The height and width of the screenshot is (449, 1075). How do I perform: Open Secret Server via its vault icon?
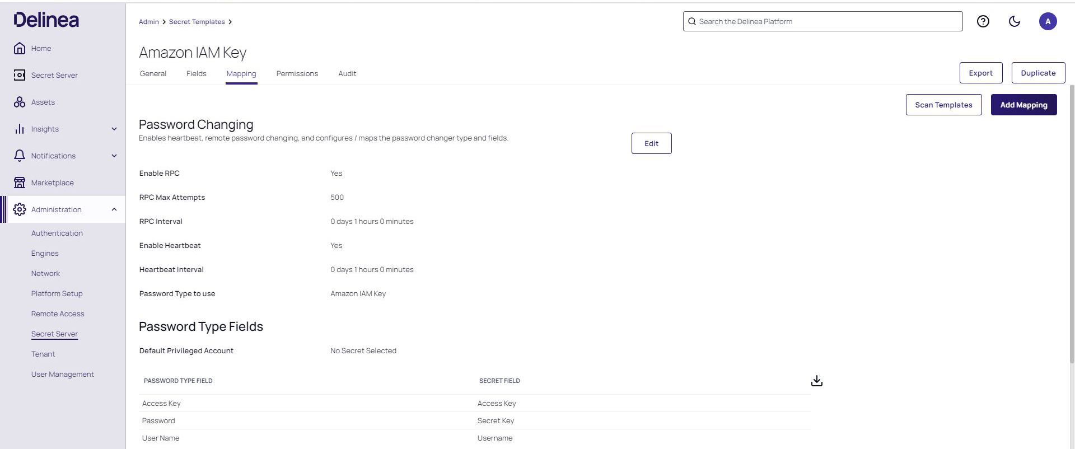[20, 75]
